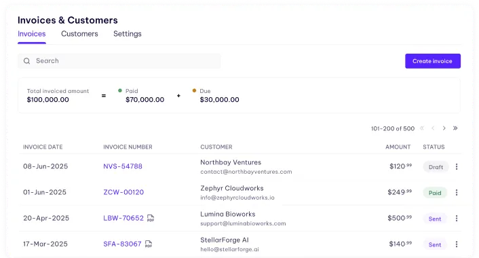Screen dimensions: 479x258
Task: Click the Sent status for Lumina Bioworks
Action: coord(435,219)
